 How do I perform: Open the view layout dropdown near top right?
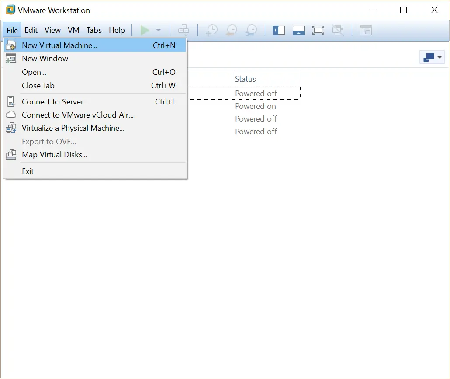point(432,57)
